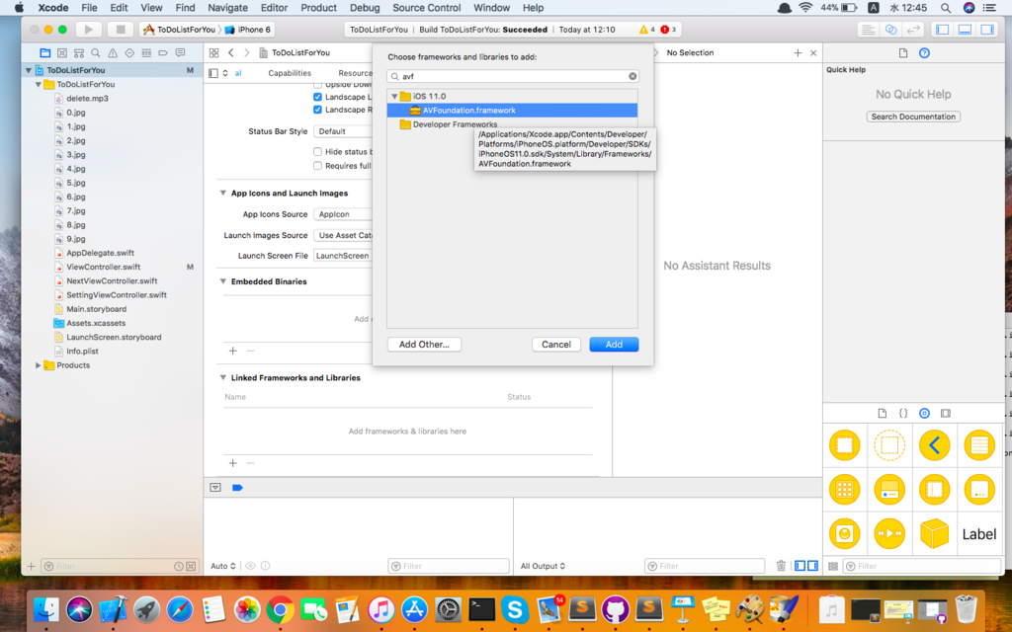
Task: Toggle the debug area variables view
Action: (800, 566)
